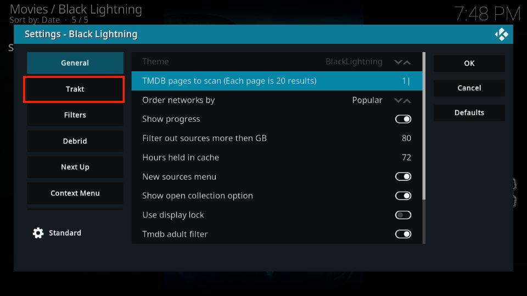Viewport: 527px width, 296px height.
Task: Open the Context Menu tab
Action: click(x=75, y=193)
